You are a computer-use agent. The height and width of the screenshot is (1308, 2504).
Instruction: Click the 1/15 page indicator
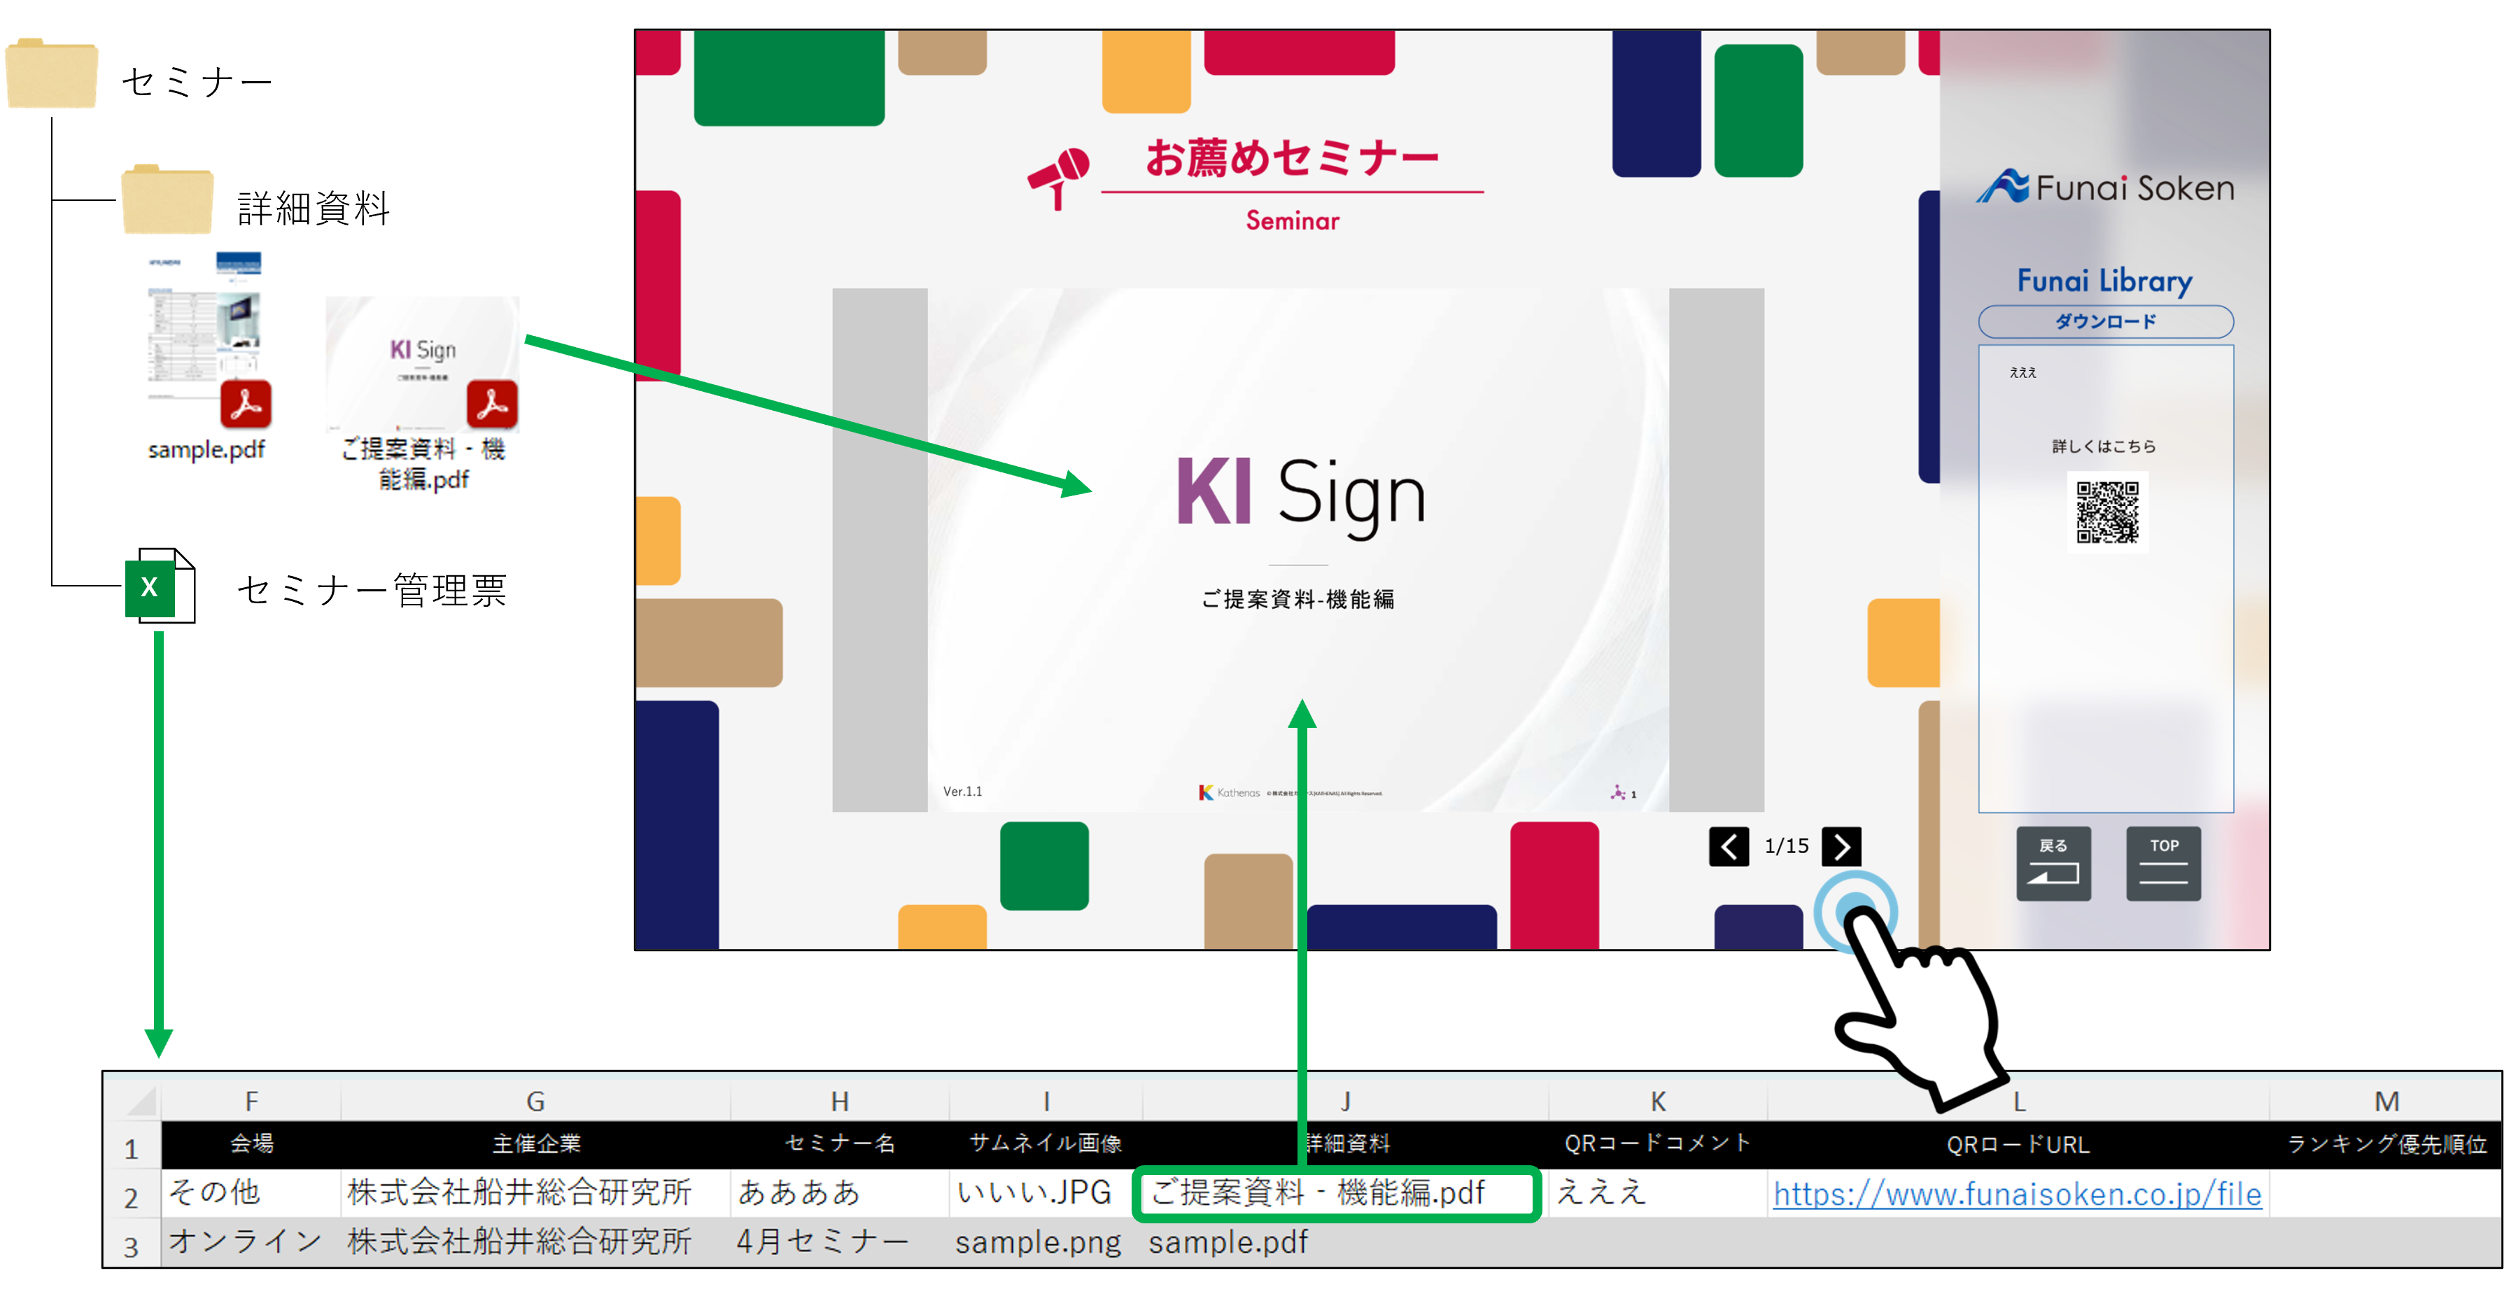pos(1786,846)
